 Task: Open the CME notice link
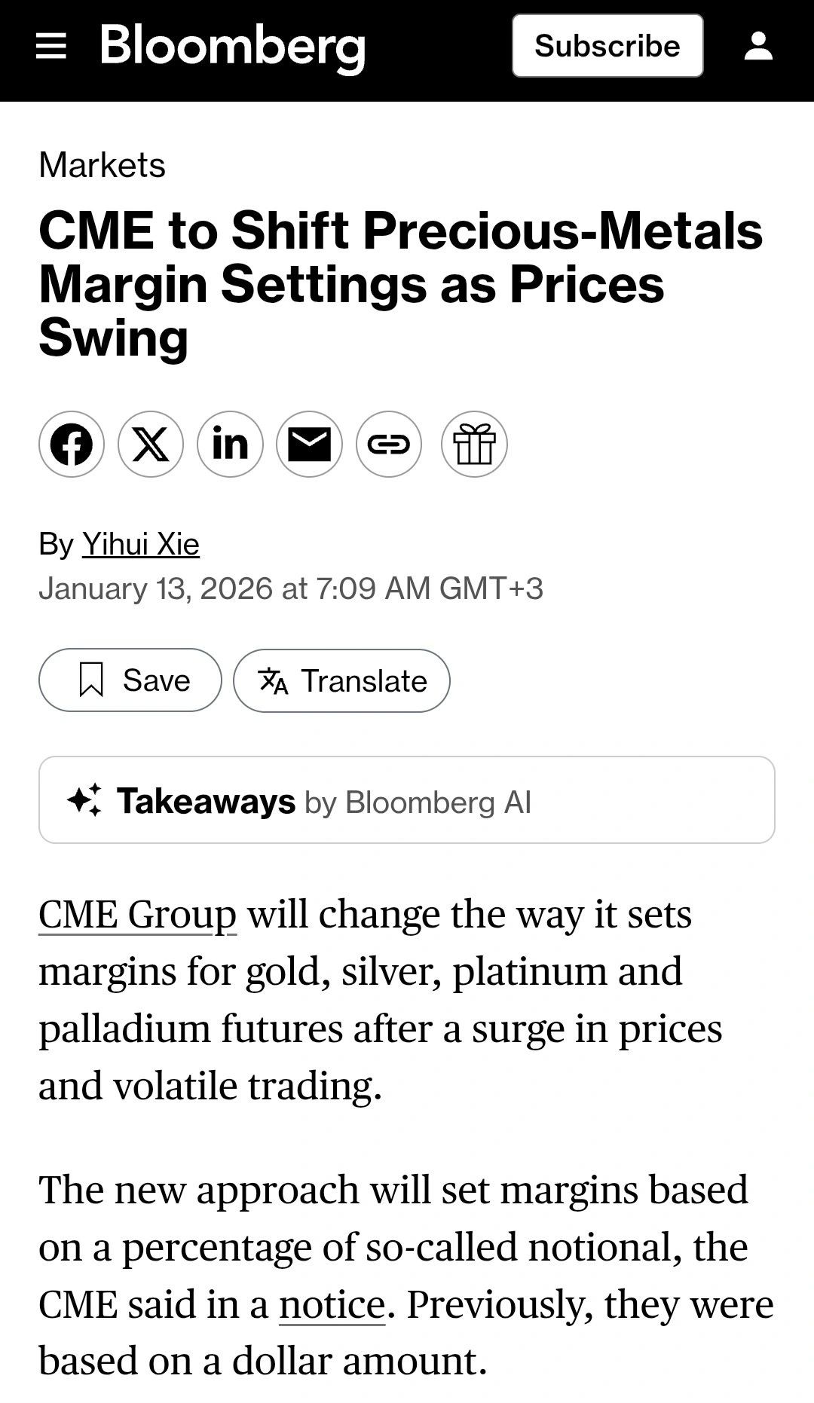[332, 1304]
